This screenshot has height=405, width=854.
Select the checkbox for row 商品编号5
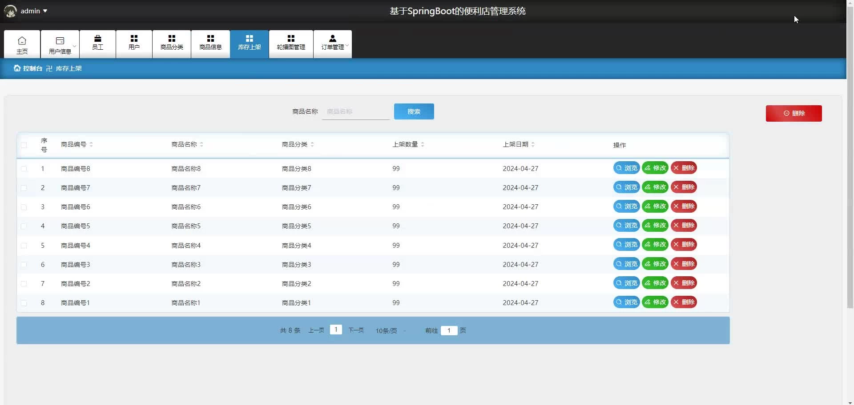(x=24, y=226)
